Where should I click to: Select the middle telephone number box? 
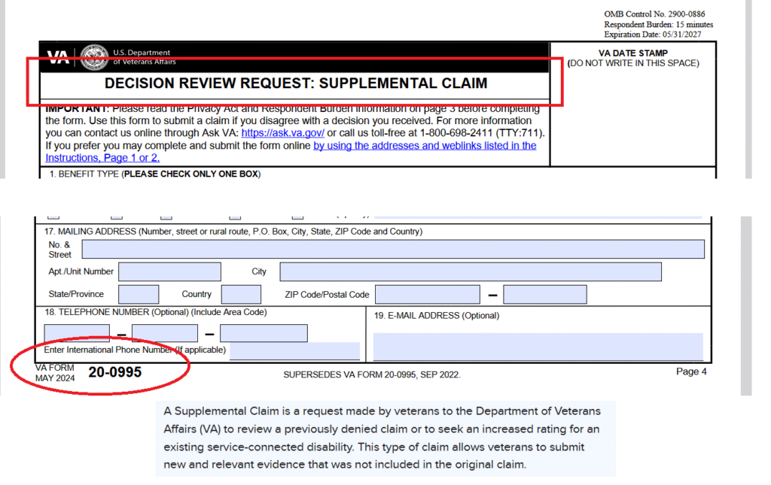(164, 332)
